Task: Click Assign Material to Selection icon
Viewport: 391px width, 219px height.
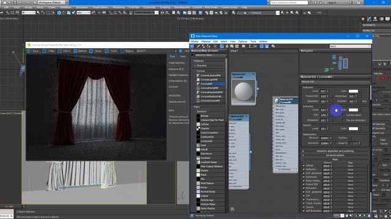Action: click(x=208, y=46)
